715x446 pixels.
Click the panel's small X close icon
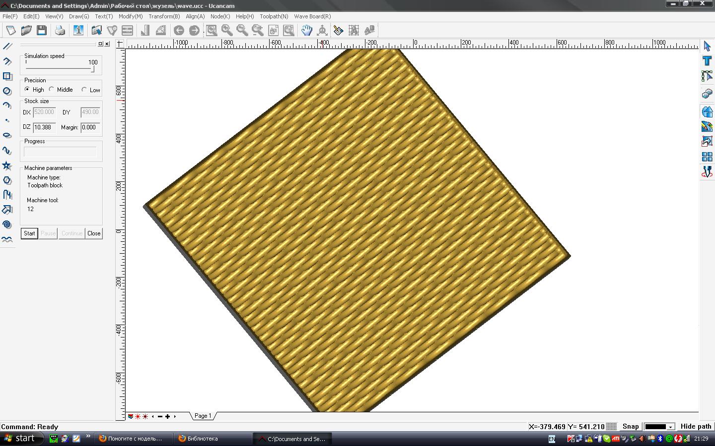(107, 44)
